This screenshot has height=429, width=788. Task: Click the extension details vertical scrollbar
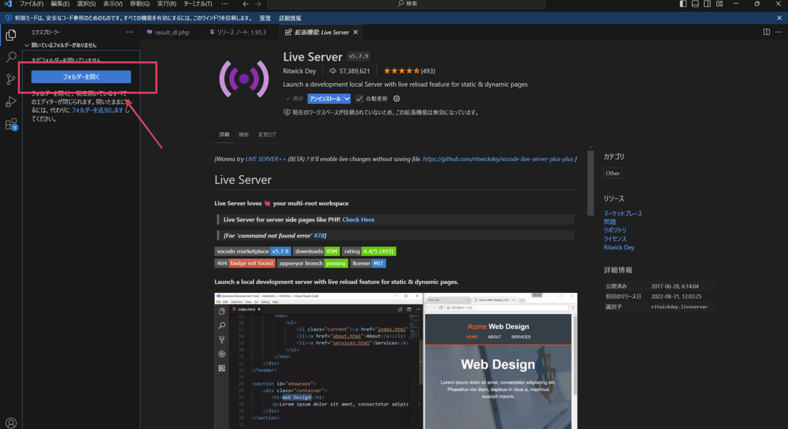(x=590, y=182)
